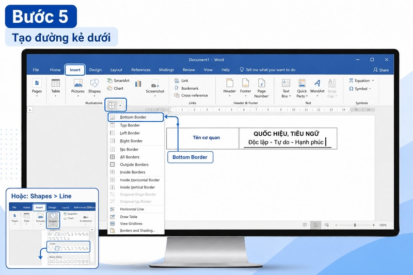The width and height of the screenshot is (413, 275).
Task: Open the Footer options
Action: pyautogui.click(x=246, y=86)
